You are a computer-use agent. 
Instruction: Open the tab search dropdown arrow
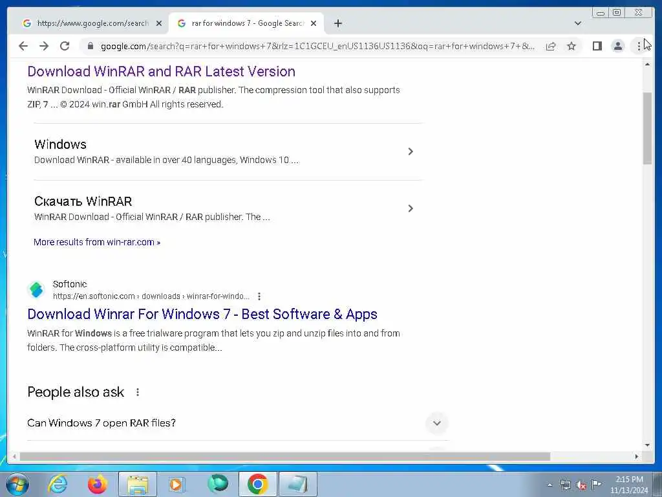click(578, 23)
